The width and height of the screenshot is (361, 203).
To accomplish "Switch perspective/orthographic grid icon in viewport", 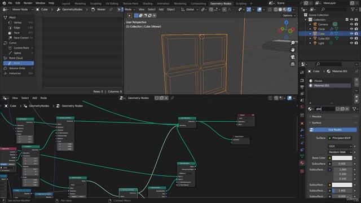I will tap(293, 64).
